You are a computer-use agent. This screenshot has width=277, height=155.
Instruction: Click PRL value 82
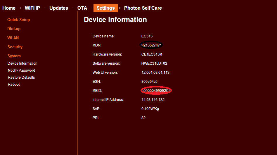point(143,118)
